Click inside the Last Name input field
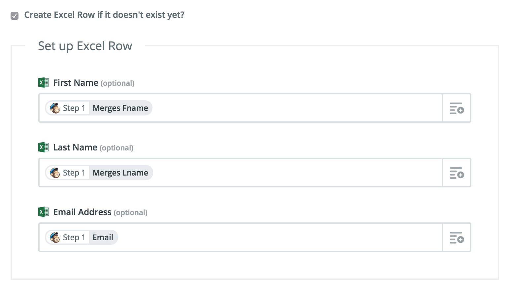The width and height of the screenshot is (509, 293). [x=240, y=173]
